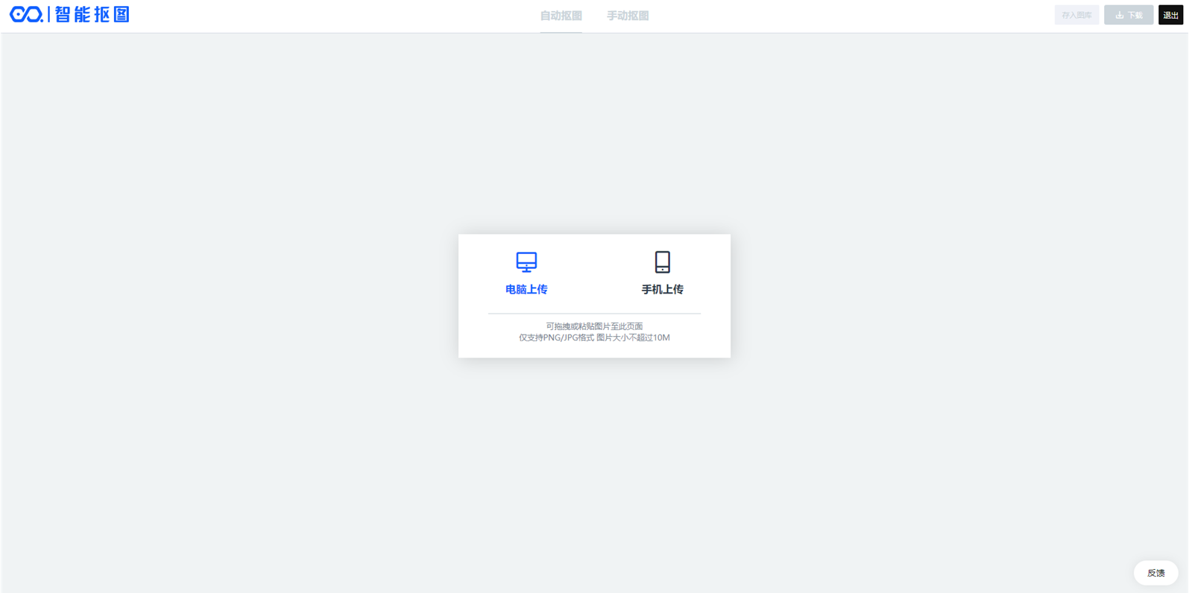Click the divider line in upload card
The image size is (1189, 593).
click(x=594, y=314)
